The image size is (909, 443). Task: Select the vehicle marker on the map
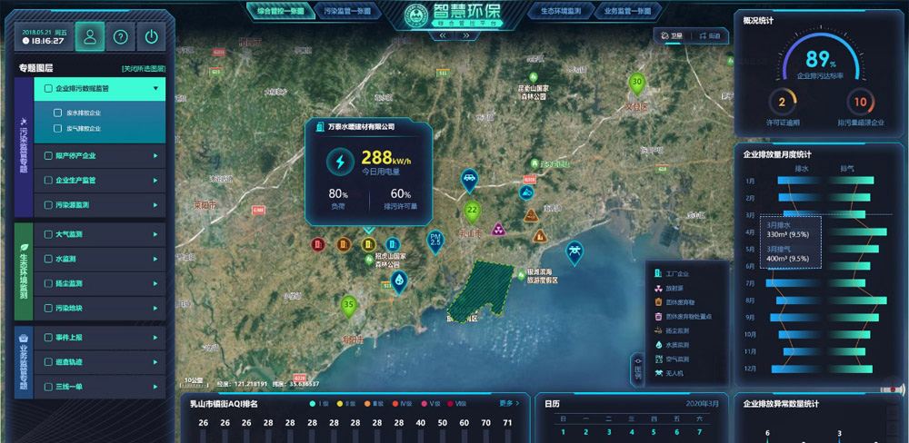pyautogui.click(x=470, y=181)
